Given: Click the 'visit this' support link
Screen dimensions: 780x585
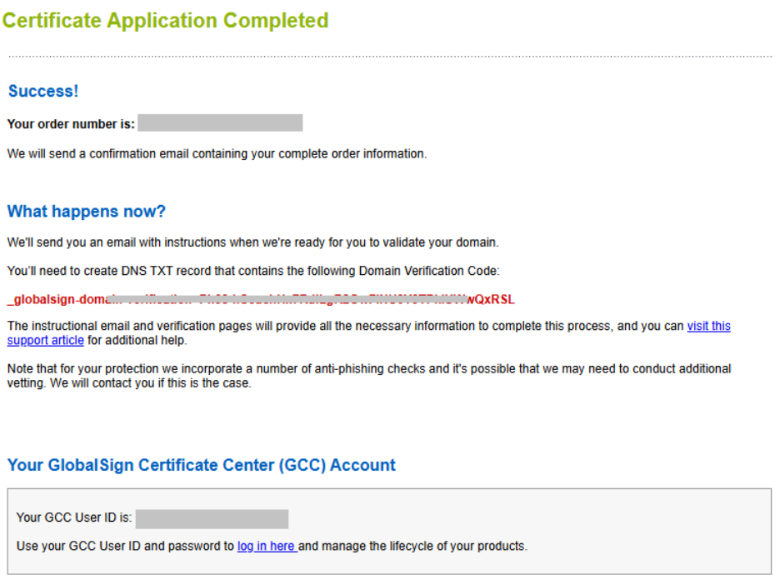Looking at the screenshot, I should pyautogui.click(x=708, y=326).
